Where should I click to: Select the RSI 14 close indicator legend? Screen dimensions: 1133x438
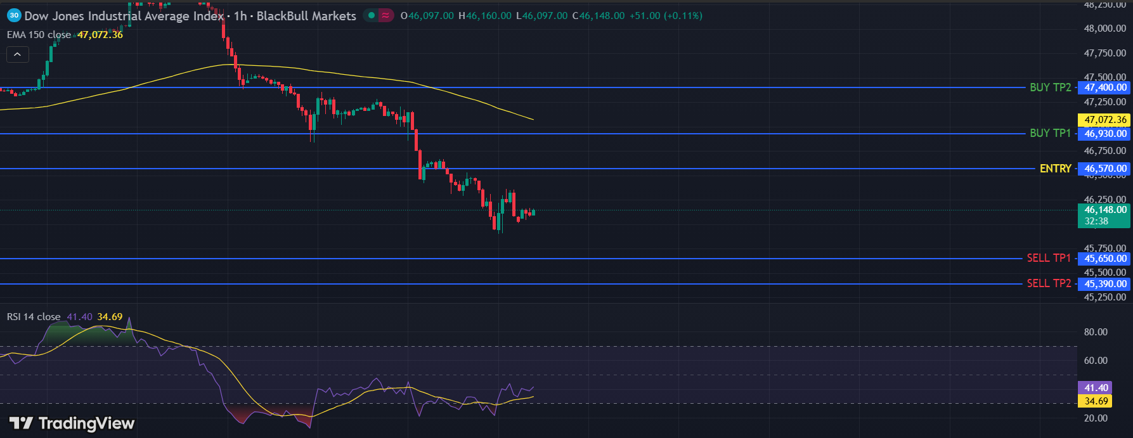point(34,317)
